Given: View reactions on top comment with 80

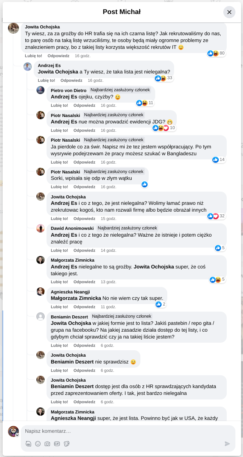Looking at the screenshot, I should pos(217,53).
